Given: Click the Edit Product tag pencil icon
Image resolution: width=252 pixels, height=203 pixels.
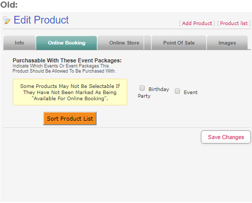Looking at the screenshot, I should tap(7, 20).
